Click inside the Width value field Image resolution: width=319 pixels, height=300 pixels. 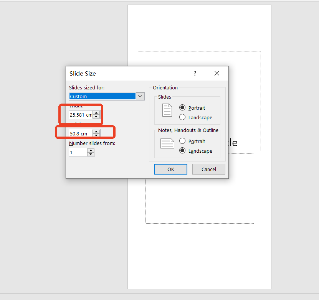tap(80, 115)
